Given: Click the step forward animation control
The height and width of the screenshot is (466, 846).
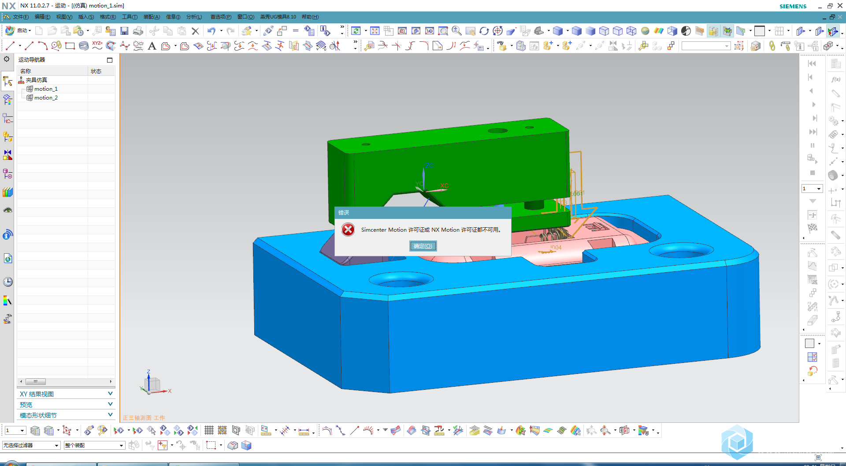Looking at the screenshot, I should (x=814, y=118).
